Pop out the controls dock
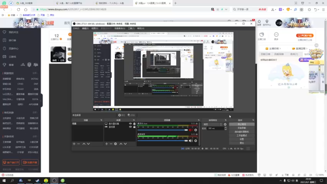The image size is (327, 184). click(x=253, y=120)
